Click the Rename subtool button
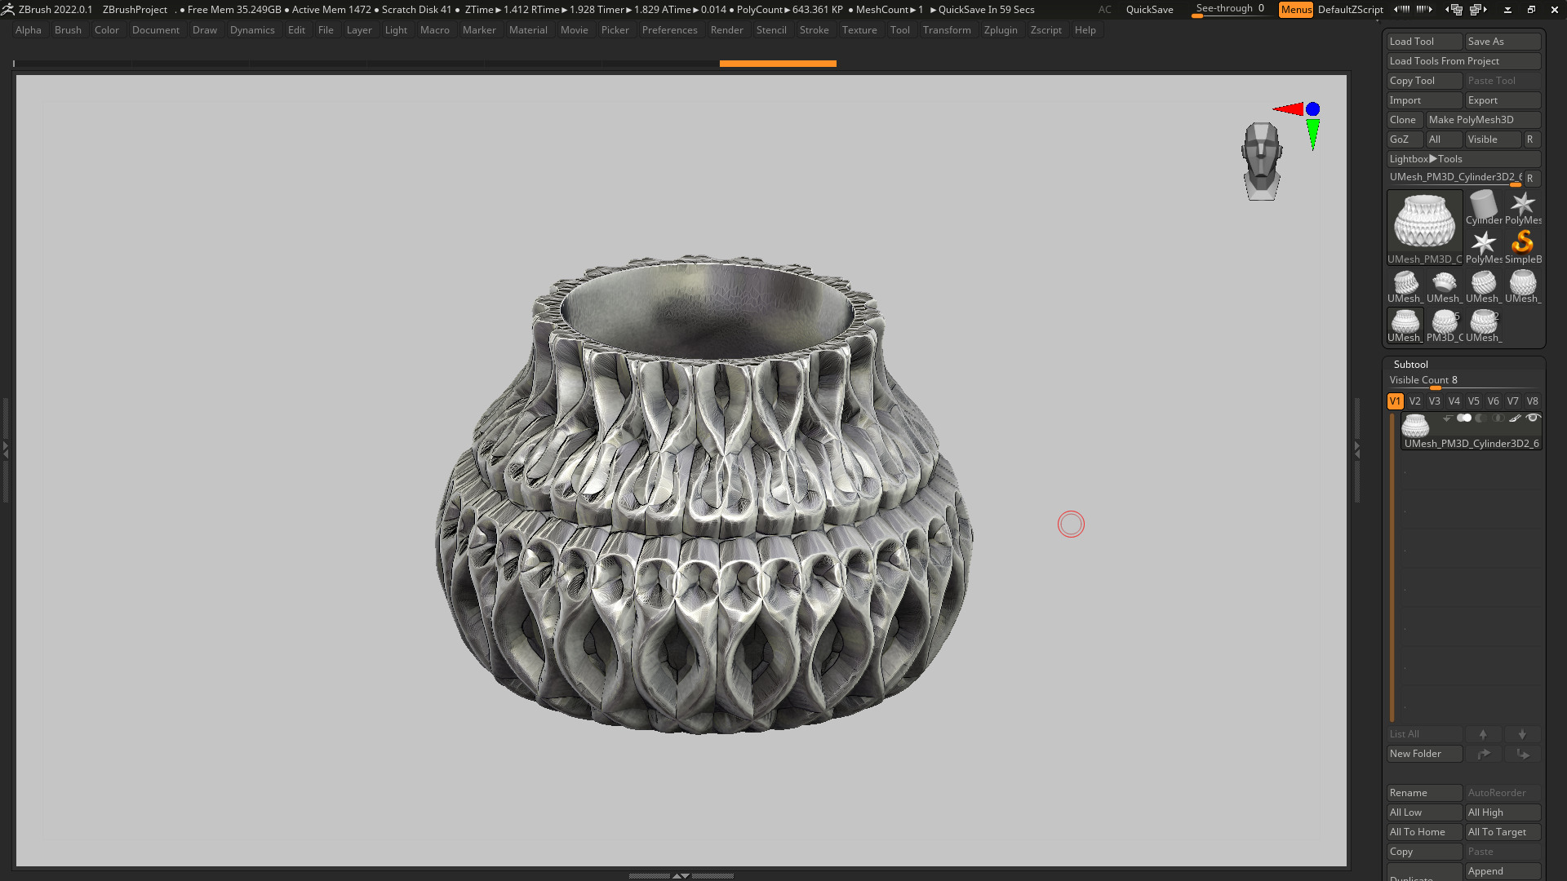 1424,793
